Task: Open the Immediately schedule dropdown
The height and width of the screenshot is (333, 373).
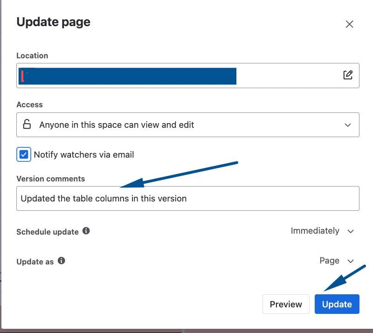Action: [x=322, y=231]
